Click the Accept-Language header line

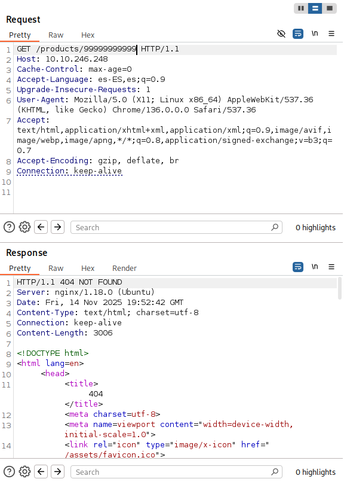point(91,80)
